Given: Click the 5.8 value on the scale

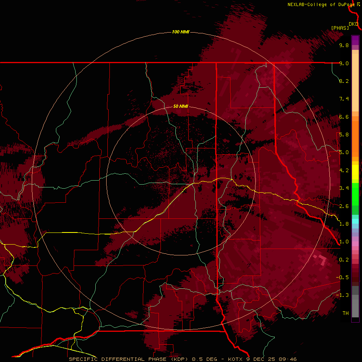Looking at the screenshot, I should (344, 135).
